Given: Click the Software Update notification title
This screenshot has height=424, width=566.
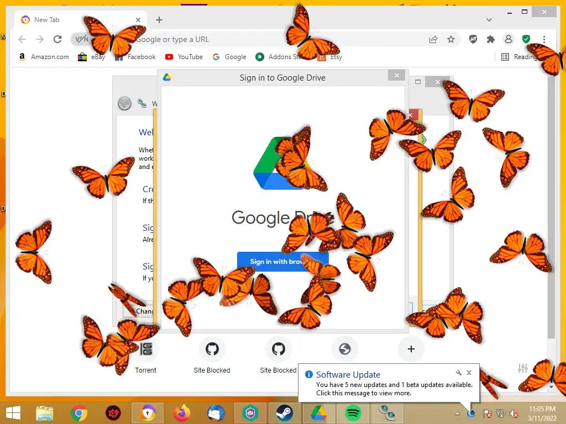Looking at the screenshot, I should [348, 375].
